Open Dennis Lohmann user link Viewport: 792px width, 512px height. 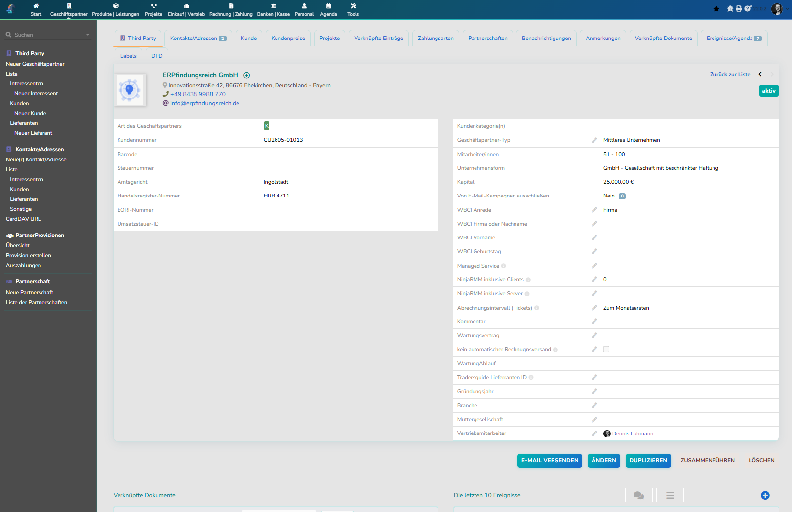click(633, 433)
